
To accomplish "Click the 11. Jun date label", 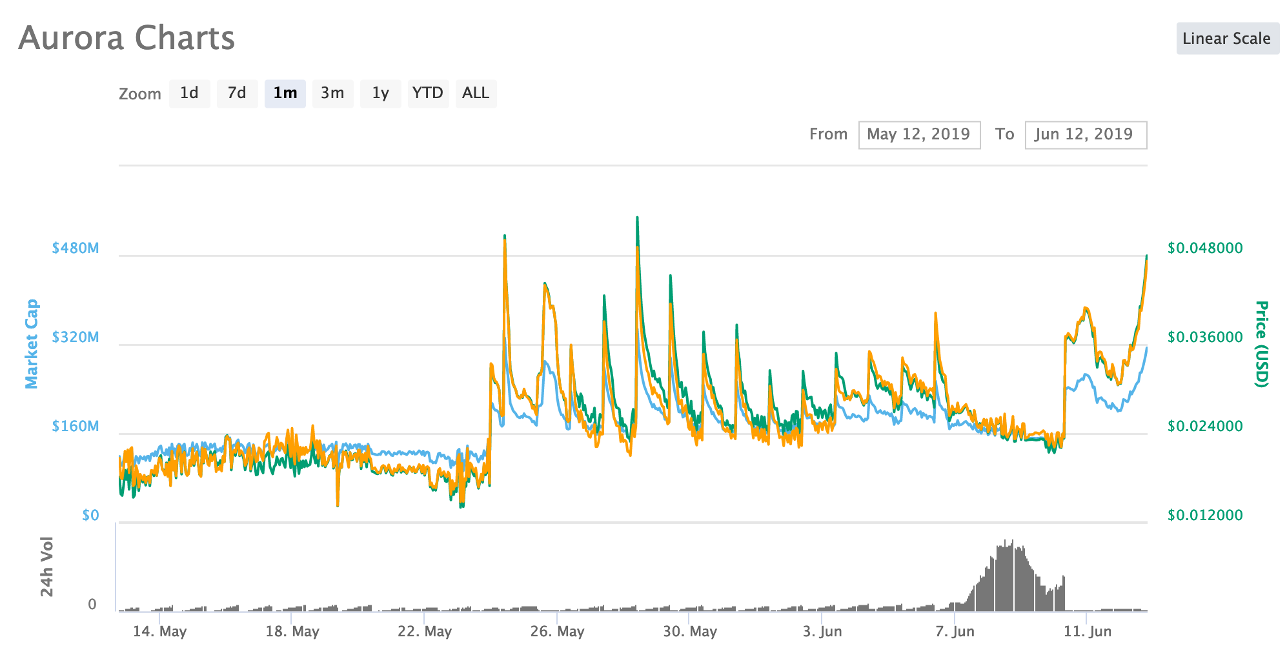I will coord(1088,632).
